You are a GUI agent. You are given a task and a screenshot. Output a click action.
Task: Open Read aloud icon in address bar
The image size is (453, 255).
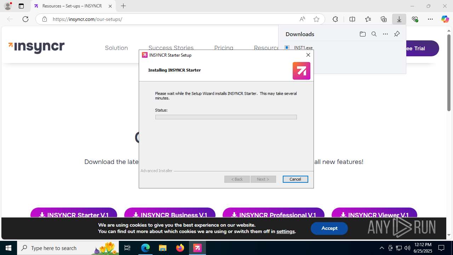(302, 19)
